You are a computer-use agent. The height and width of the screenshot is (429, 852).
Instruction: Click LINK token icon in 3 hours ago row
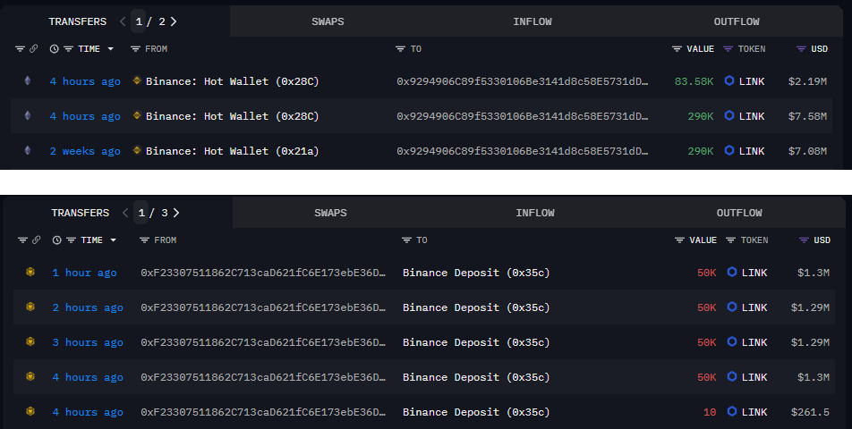[732, 341]
